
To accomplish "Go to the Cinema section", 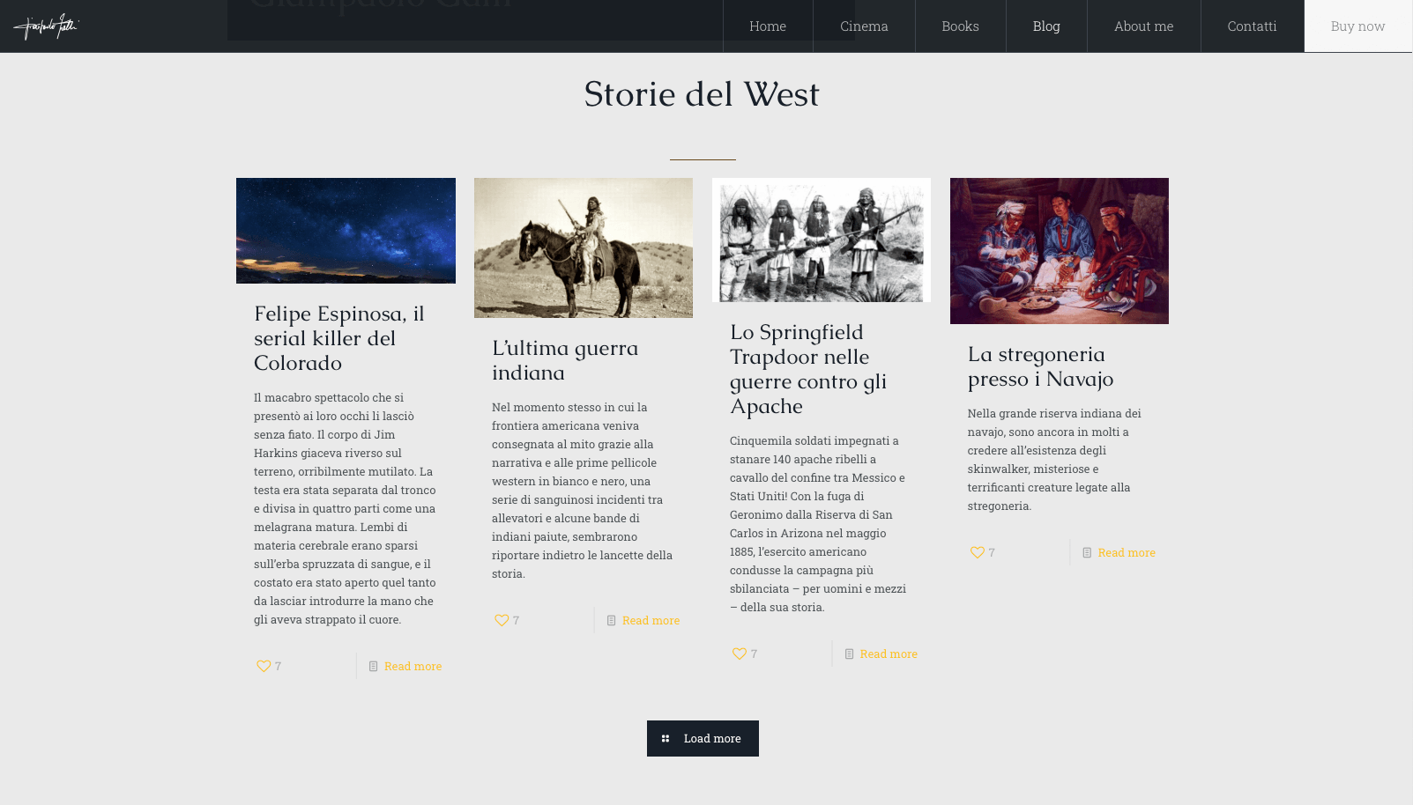I will point(864,26).
